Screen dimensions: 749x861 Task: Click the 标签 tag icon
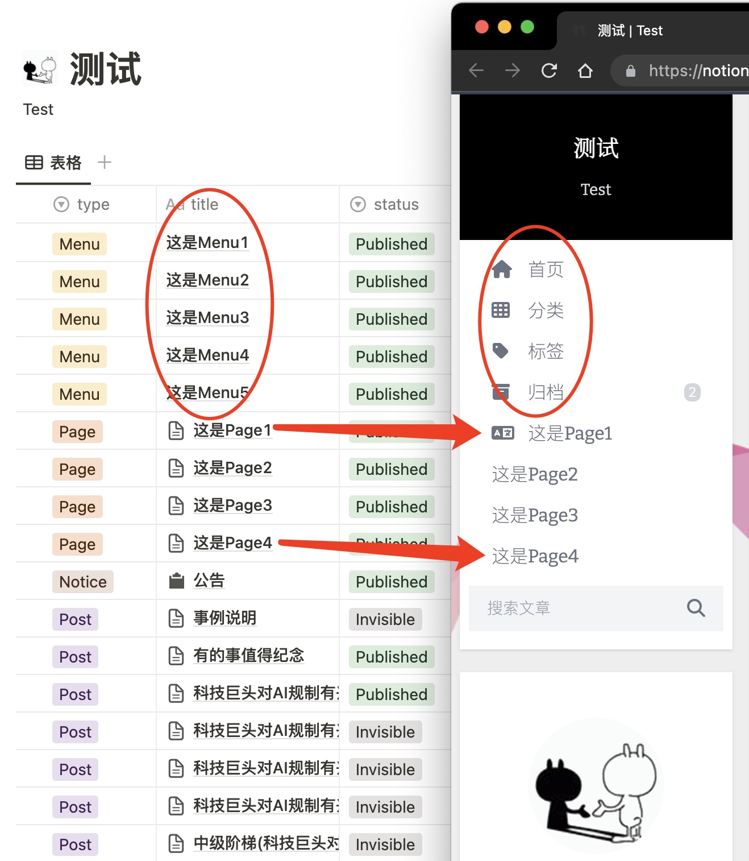point(501,351)
